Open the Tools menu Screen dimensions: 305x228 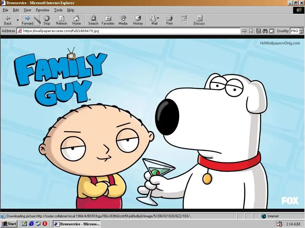(58, 10)
